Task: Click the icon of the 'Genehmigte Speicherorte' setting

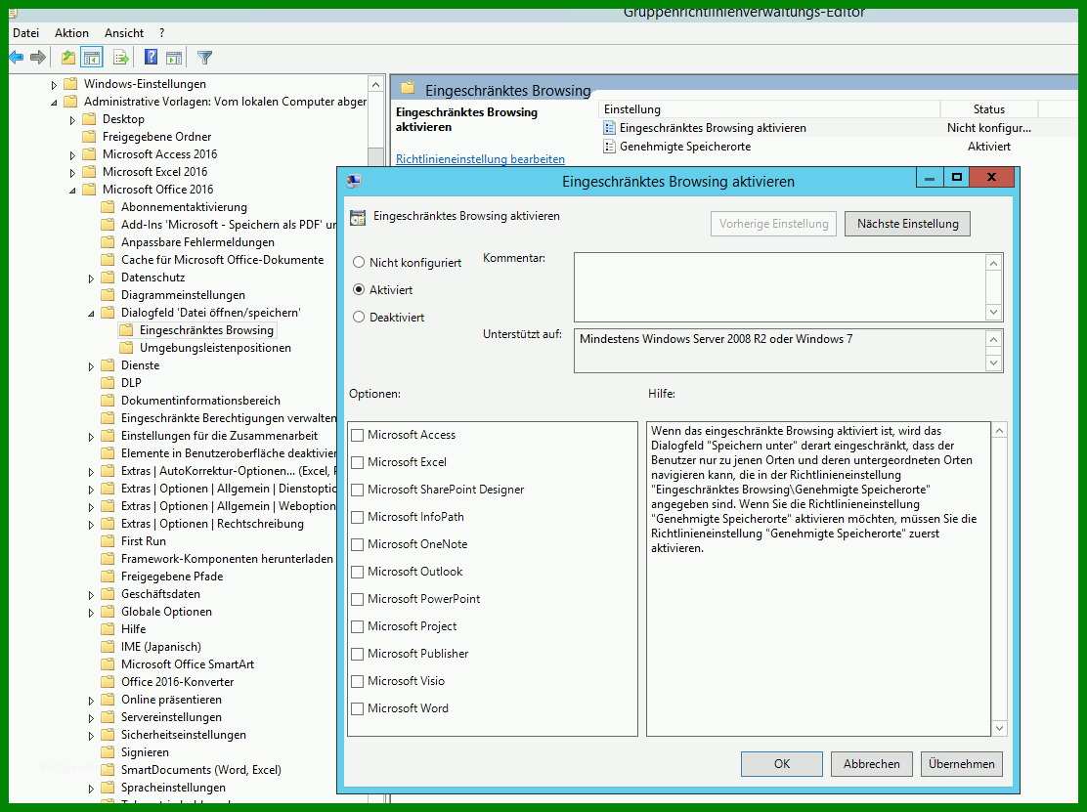Action: coord(609,147)
